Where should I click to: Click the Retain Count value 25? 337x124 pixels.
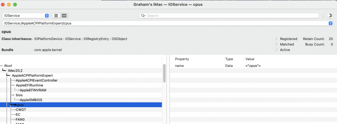[x=331, y=39]
